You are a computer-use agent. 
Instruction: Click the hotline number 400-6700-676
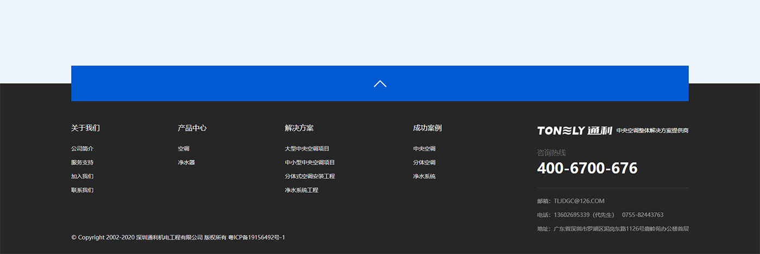(x=587, y=168)
